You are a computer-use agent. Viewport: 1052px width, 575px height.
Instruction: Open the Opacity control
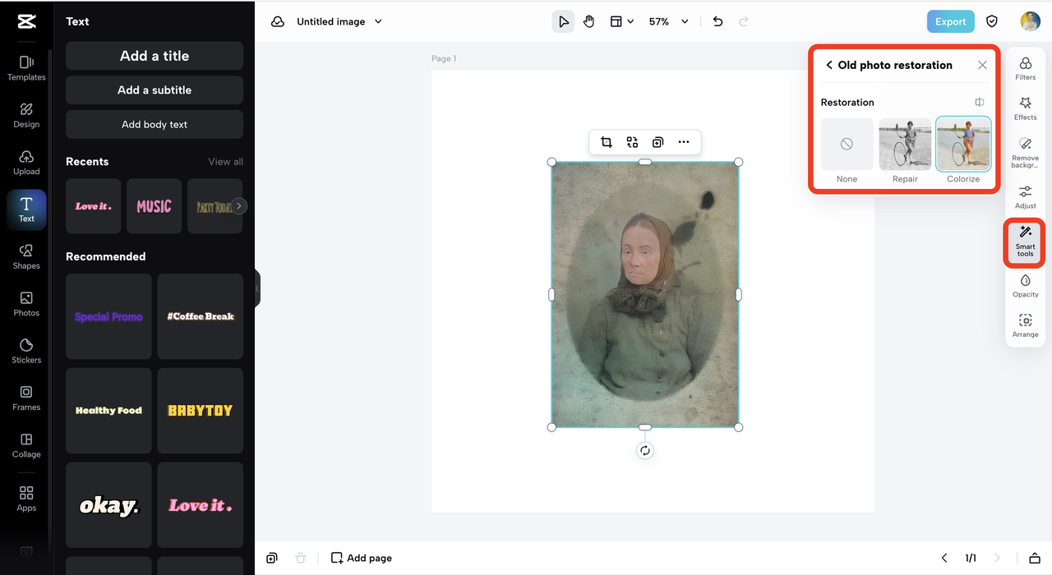click(x=1026, y=286)
